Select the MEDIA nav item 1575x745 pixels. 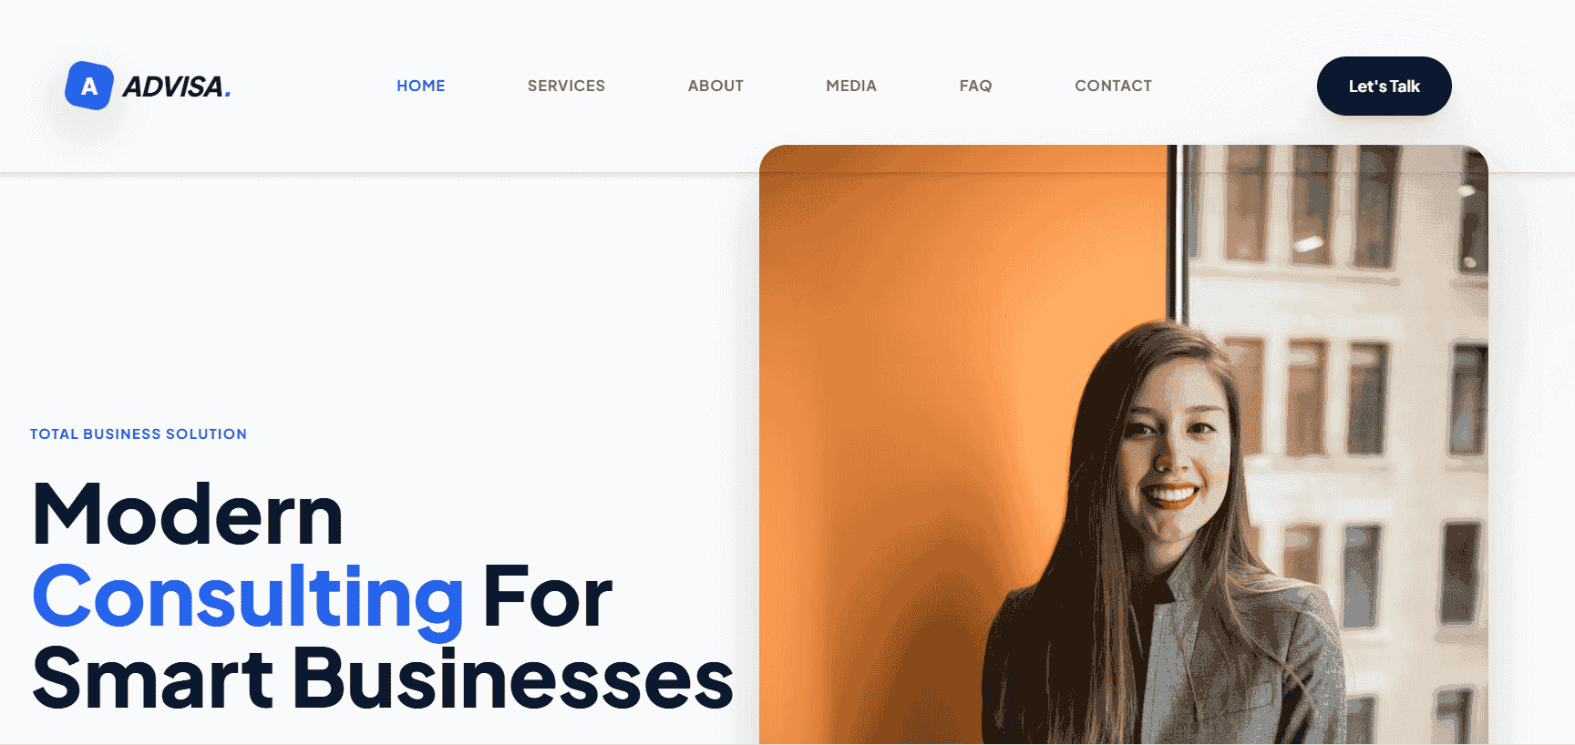(851, 86)
